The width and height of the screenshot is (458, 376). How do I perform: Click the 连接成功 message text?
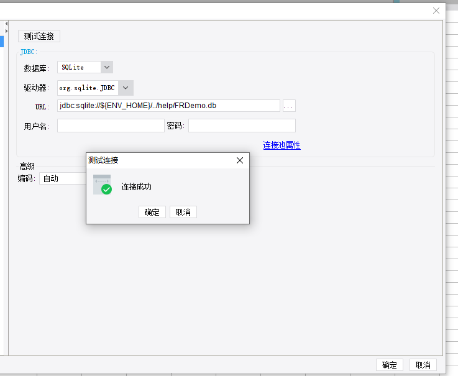click(137, 186)
